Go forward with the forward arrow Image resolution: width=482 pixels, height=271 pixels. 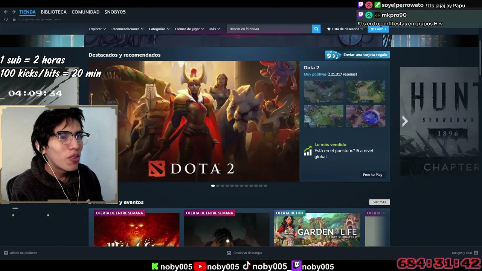click(14, 12)
